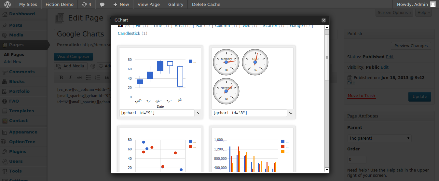
Task: Click the numbered list icon in the editor
Action: (x=98, y=77)
